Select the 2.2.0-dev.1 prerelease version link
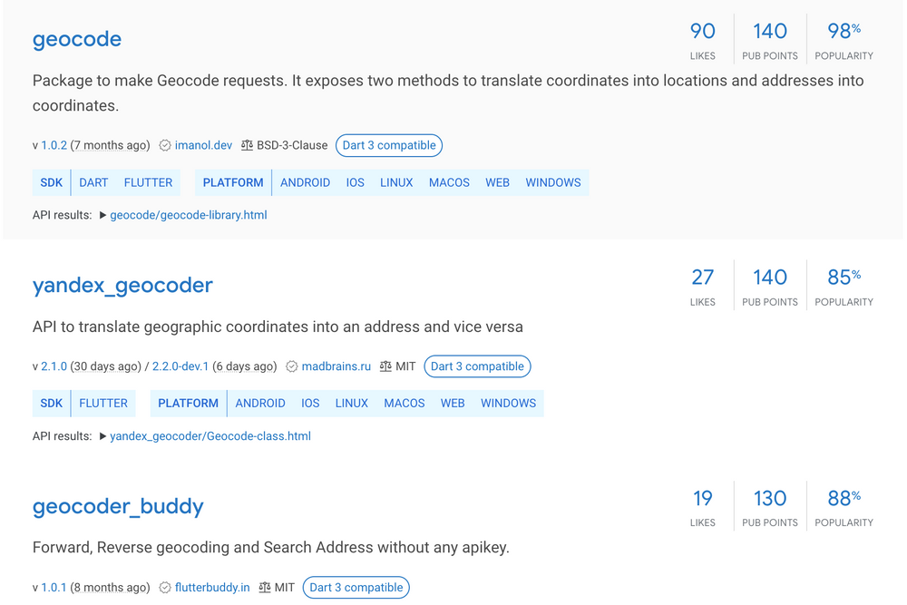Viewport: 907px width, 605px height. pyautogui.click(x=180, y=366)
